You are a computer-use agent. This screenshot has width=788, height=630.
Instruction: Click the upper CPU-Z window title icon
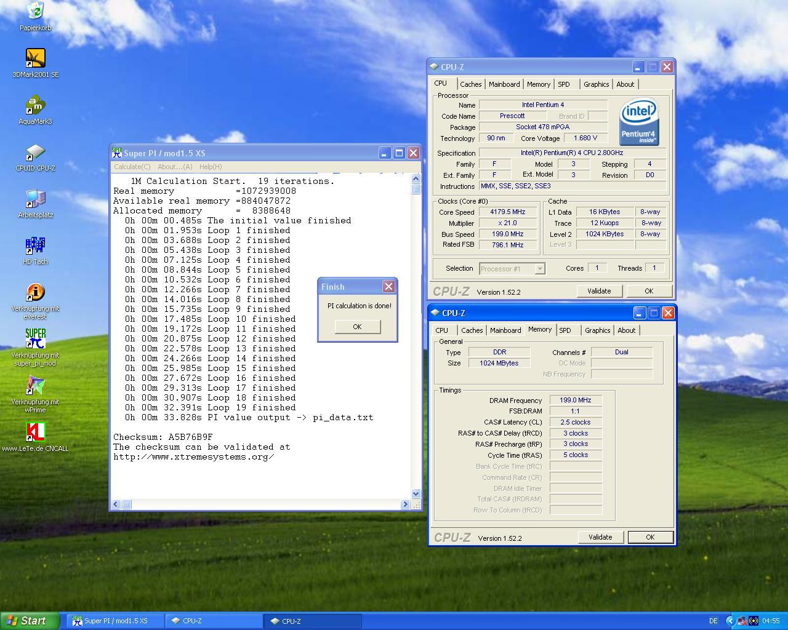coord(435,67)
